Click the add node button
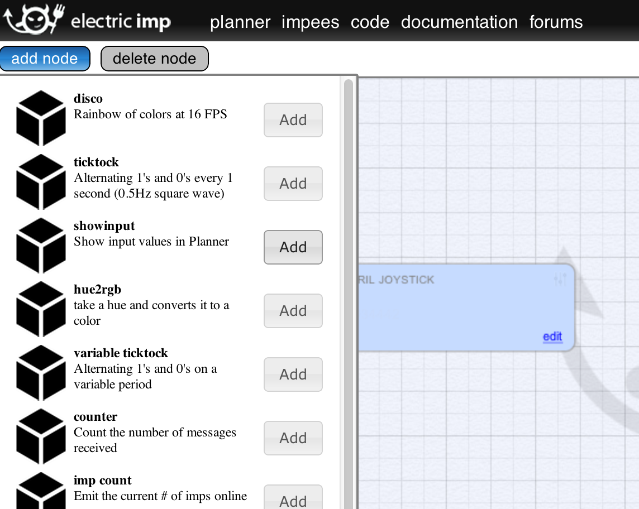Screen dimensions: 639x509 [x=45, y=58]
